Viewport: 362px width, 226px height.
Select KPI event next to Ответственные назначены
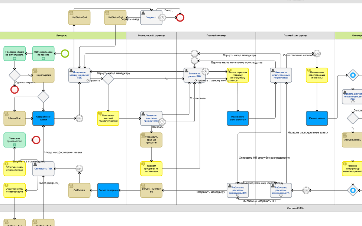(x=317, y=54)
